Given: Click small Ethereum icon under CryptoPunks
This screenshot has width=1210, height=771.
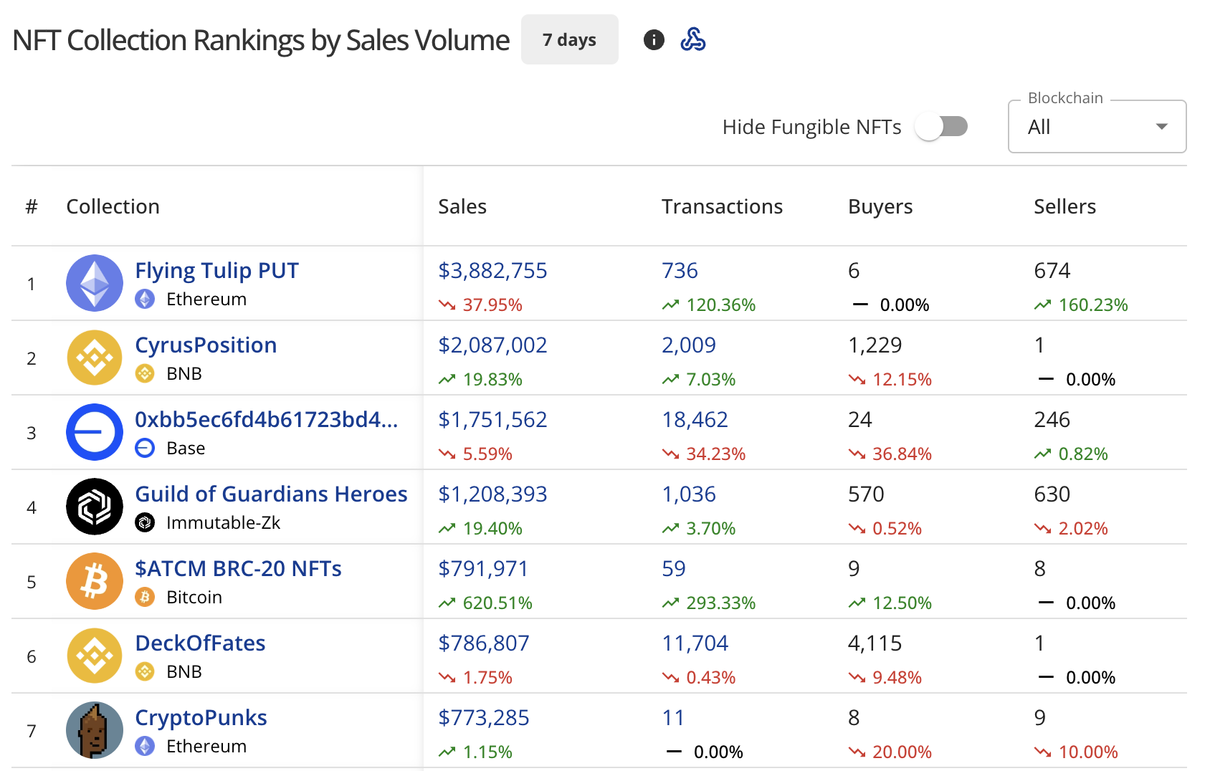Looking at the screenshot, I should pos(145,746).
